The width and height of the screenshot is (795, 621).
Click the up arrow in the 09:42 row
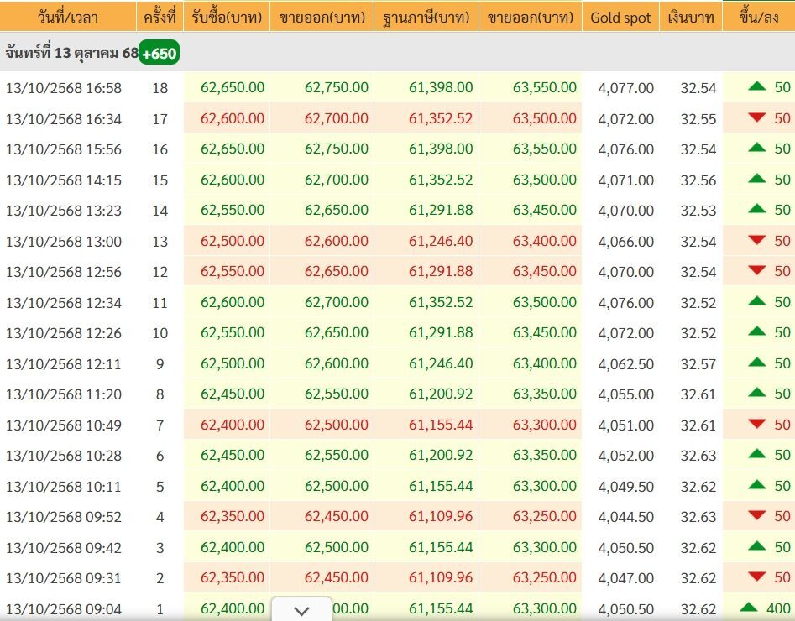(757, 546)
